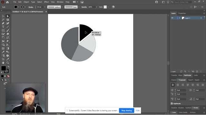Select the Slice tool
The height and width of the screenshot is (115, 206).
tap(8, 59)
